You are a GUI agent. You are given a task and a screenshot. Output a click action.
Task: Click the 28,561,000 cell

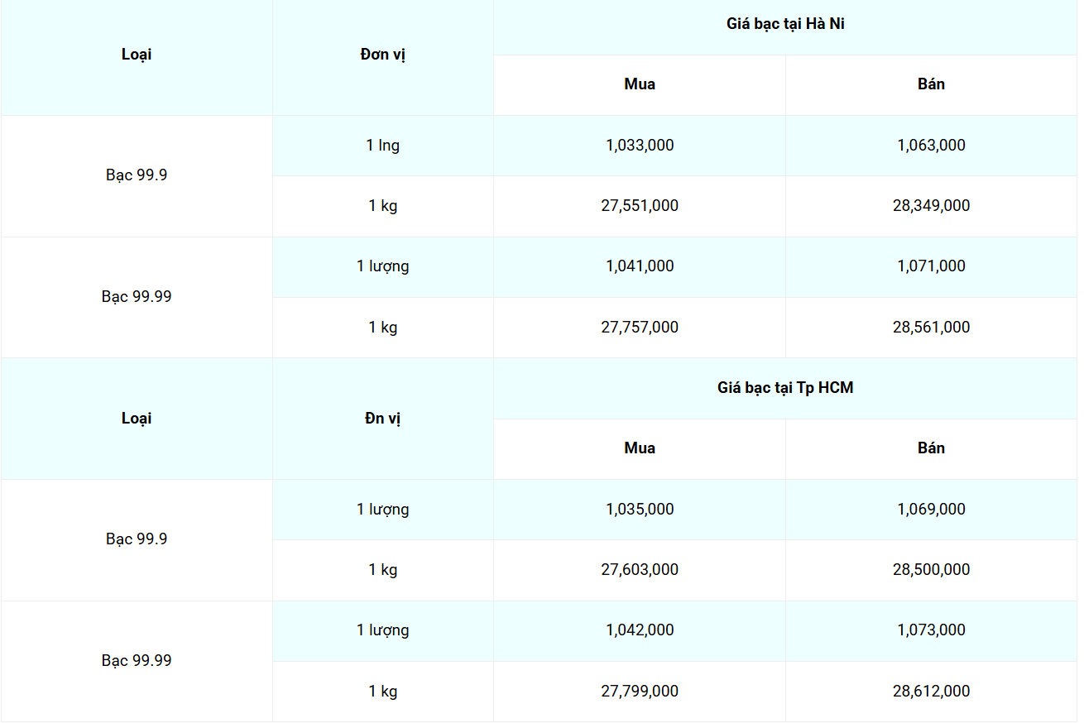point(931,328)
